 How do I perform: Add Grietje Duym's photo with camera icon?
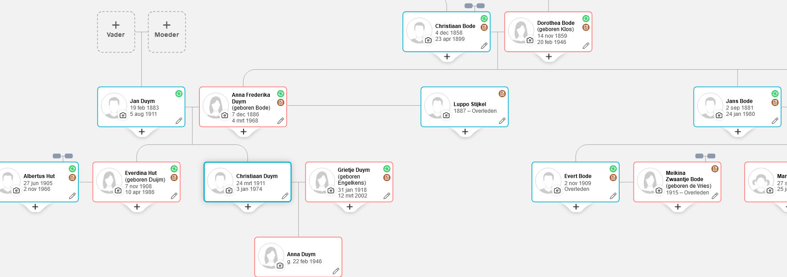coord(331,190)
